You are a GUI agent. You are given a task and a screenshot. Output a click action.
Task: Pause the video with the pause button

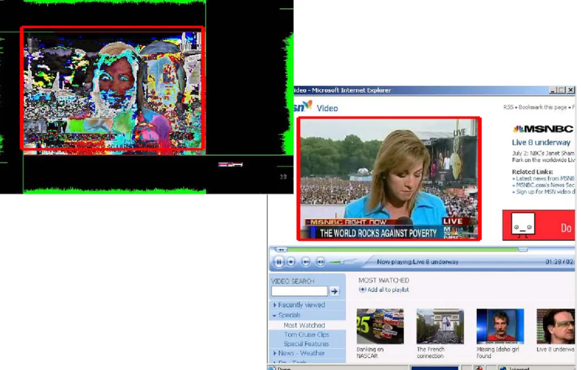[279, 262]
